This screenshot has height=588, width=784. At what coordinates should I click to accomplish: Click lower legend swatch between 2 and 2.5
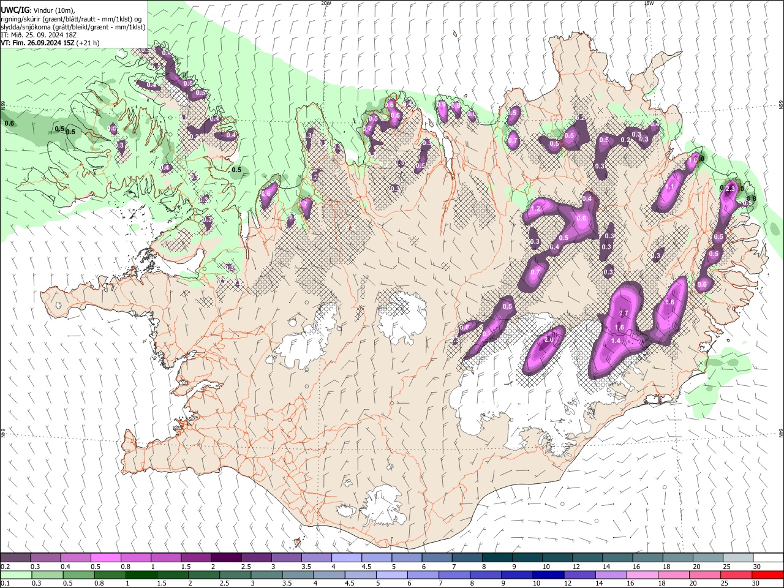(x=203, y=575)
